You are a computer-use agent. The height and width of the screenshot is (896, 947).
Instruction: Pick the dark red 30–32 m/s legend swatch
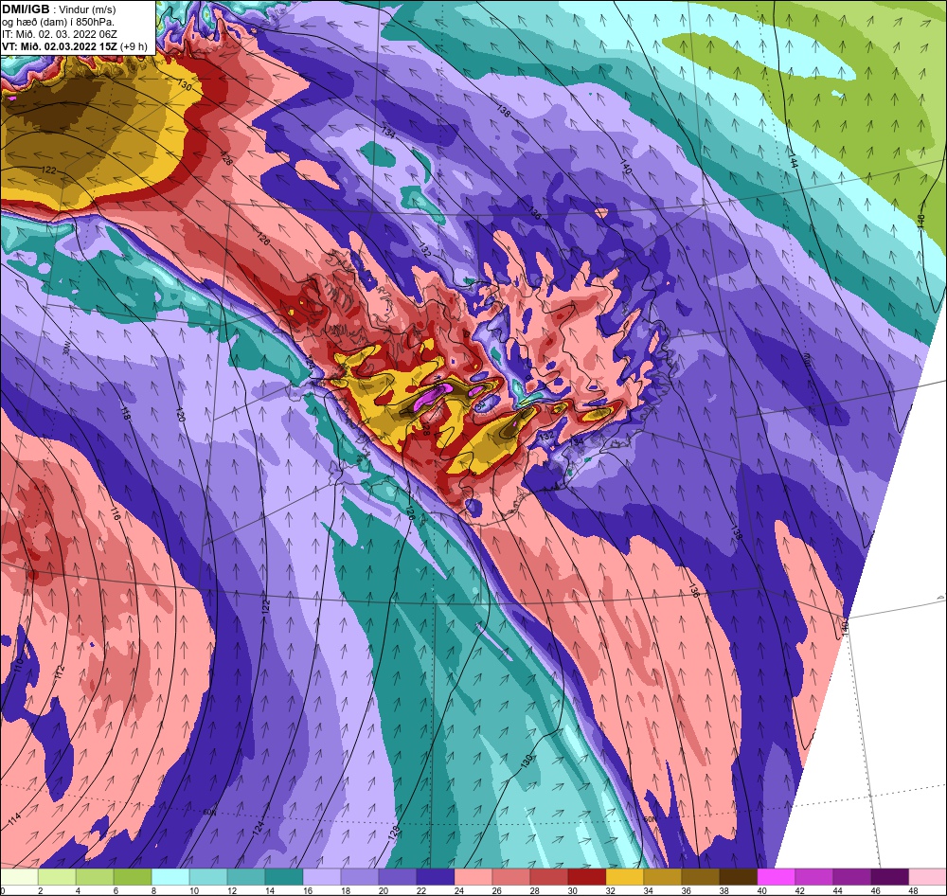coord(586,877)
